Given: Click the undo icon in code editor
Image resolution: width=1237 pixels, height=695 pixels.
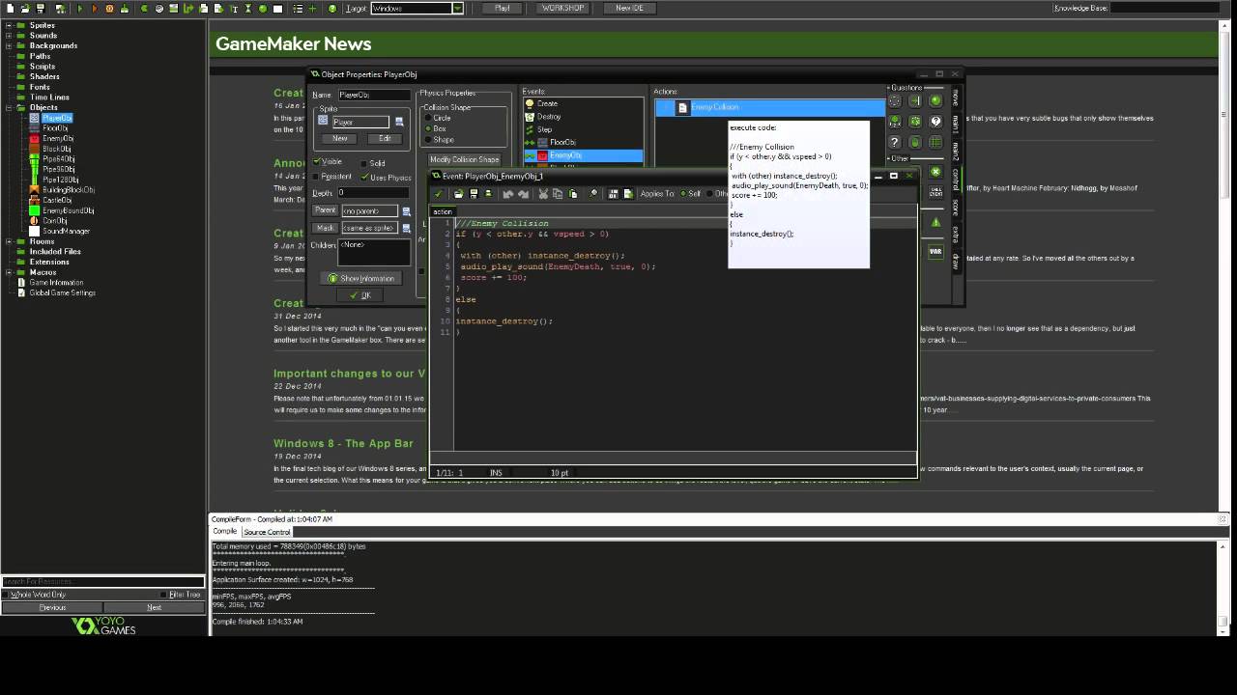Looking at the screenshot, I should tap(508, 194).
